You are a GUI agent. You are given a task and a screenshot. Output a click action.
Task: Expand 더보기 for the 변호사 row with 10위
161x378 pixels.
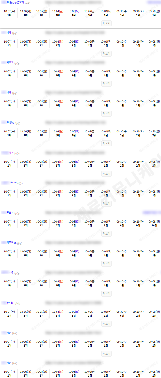(106, 233)
